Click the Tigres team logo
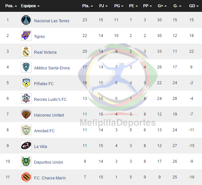This screenshot has width=202, height=185. point(26,36)
